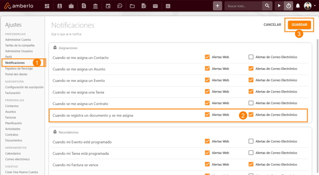Click the amberlo logo

(19, 6)
